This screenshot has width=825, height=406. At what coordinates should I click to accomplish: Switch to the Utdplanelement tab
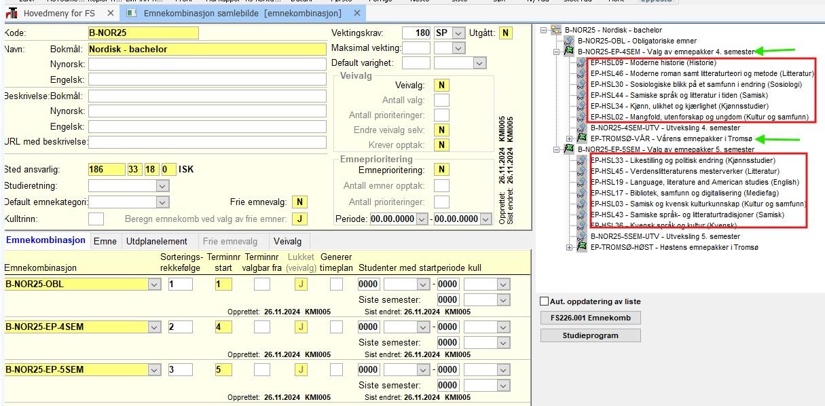[x=157, y=241]
